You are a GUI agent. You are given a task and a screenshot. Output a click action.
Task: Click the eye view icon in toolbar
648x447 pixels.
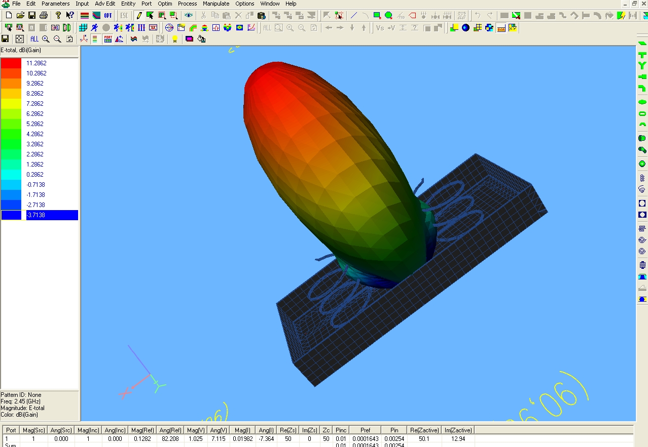tap(189, 16)
